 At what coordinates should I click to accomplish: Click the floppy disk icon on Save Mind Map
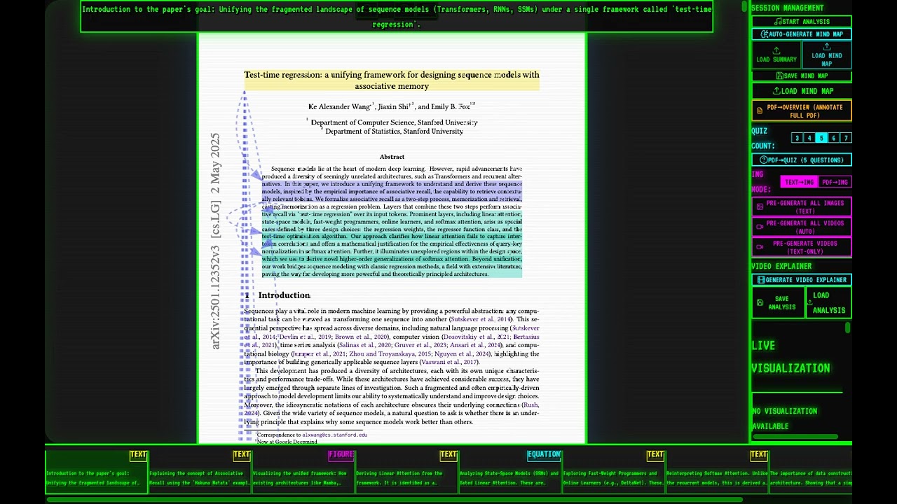(x=780, y=76)
